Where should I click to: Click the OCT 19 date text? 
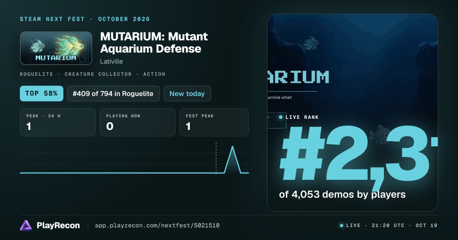(x=426, y=226)
